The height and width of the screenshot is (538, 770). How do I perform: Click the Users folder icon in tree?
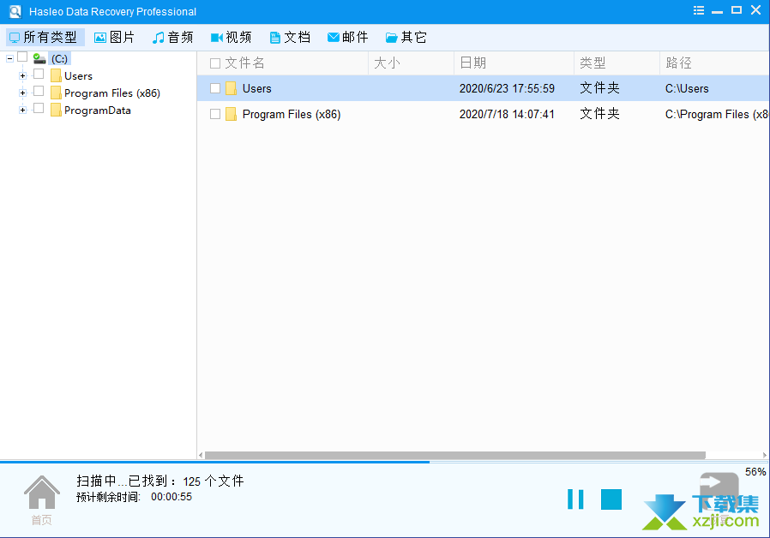(x=56, y=76)
